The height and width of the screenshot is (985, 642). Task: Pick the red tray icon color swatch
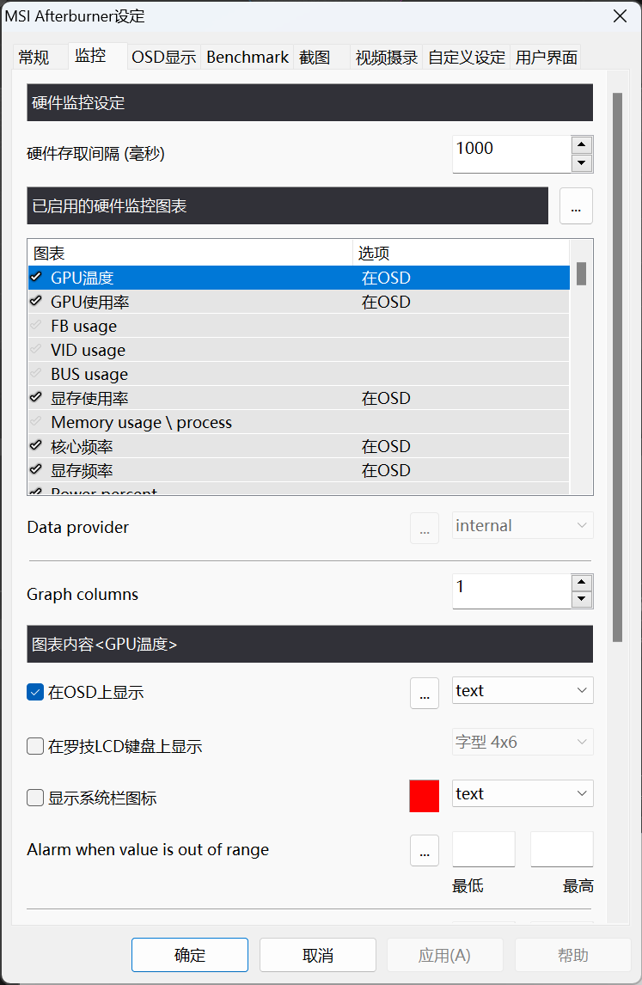point(424,796)
